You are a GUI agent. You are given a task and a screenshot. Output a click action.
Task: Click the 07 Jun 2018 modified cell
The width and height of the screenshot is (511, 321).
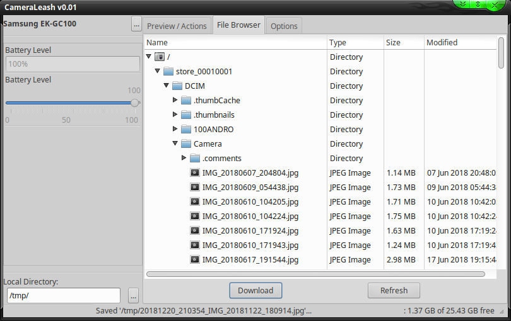click(x=461, y=172)
